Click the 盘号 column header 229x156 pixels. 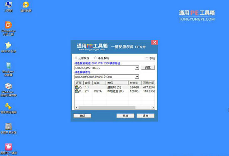point(88,83)
